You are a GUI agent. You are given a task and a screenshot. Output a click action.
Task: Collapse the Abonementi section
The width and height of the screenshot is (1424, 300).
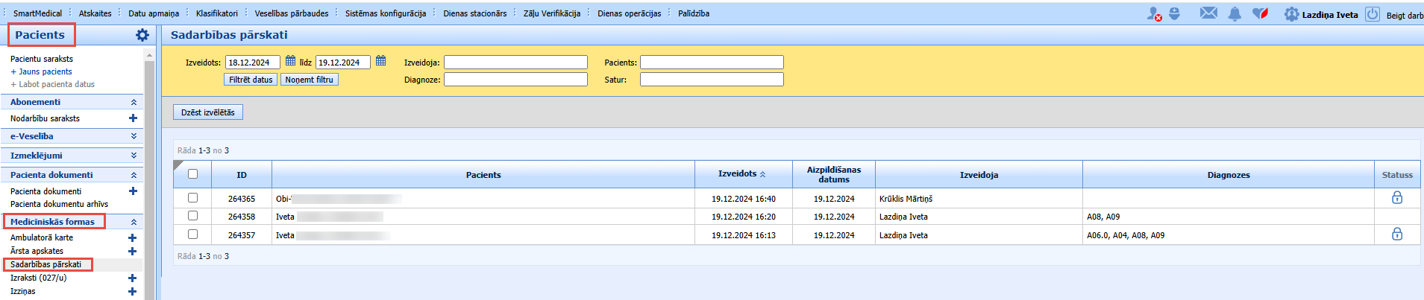[134, 102]
